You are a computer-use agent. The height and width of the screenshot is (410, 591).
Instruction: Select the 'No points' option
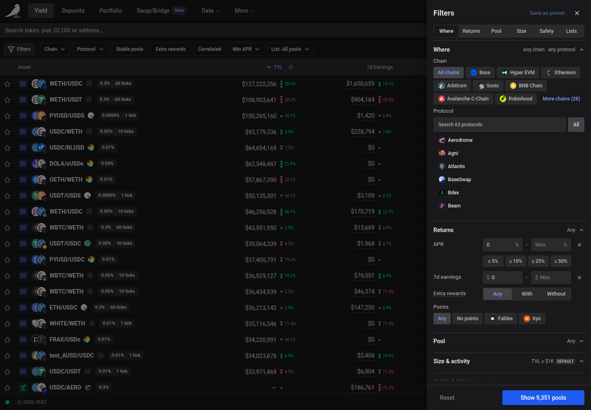tap(467, 319)
